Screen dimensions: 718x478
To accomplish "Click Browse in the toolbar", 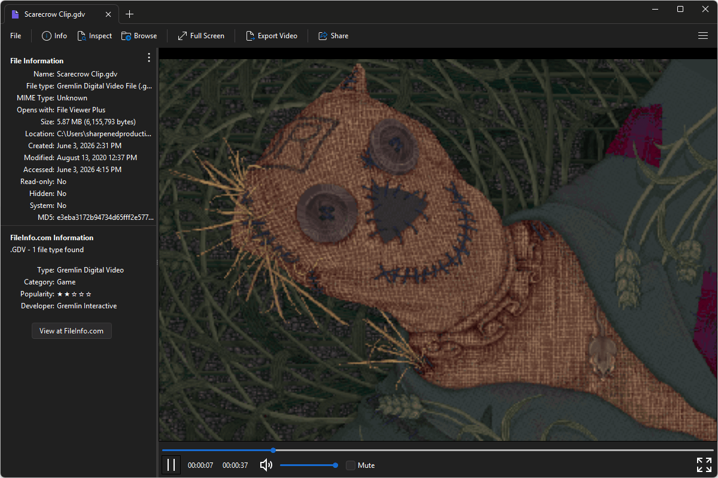I will coord(139,36).
